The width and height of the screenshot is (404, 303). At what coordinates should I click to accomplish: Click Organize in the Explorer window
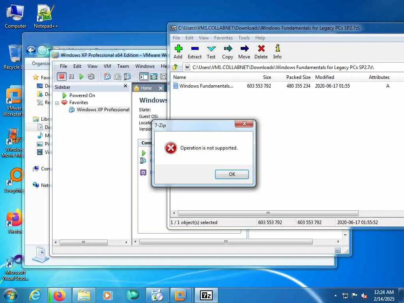(41, 64)
